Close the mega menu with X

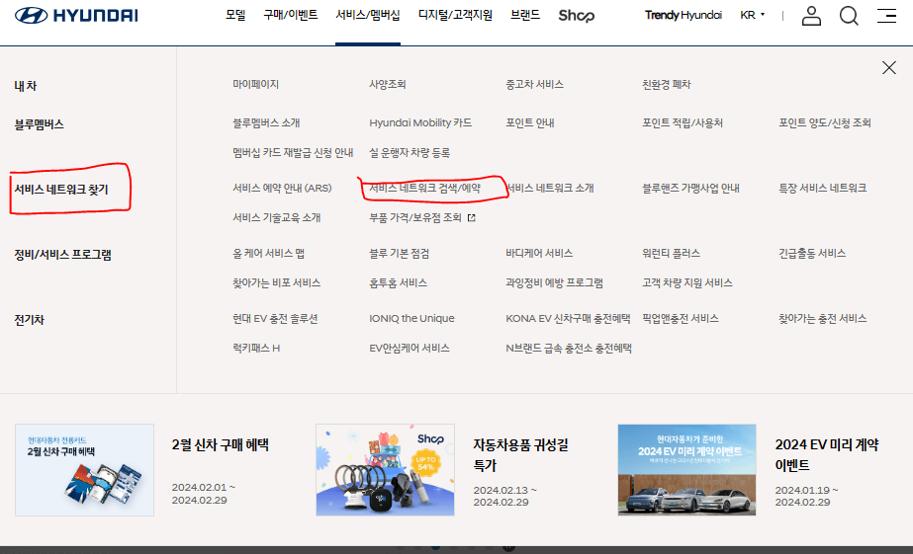tap(888, 68)
